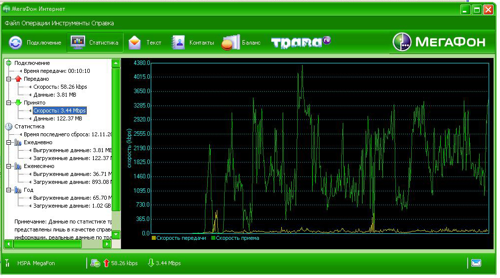Click the horizontal scroll right arrow
The height and width of the screenshot is (278, 500).
pos(107,244)
